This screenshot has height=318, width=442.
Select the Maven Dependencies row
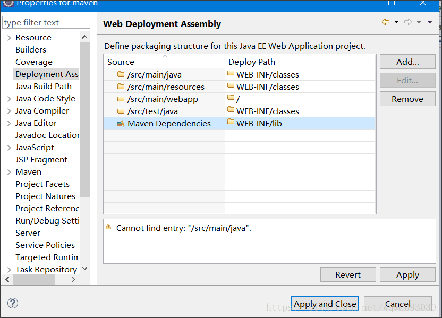pos(240,123)
